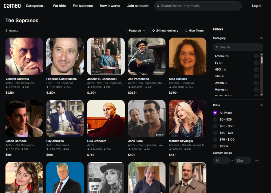271x193 pixels.
Task: Click the Log in link
Action: tap(256, 6)
